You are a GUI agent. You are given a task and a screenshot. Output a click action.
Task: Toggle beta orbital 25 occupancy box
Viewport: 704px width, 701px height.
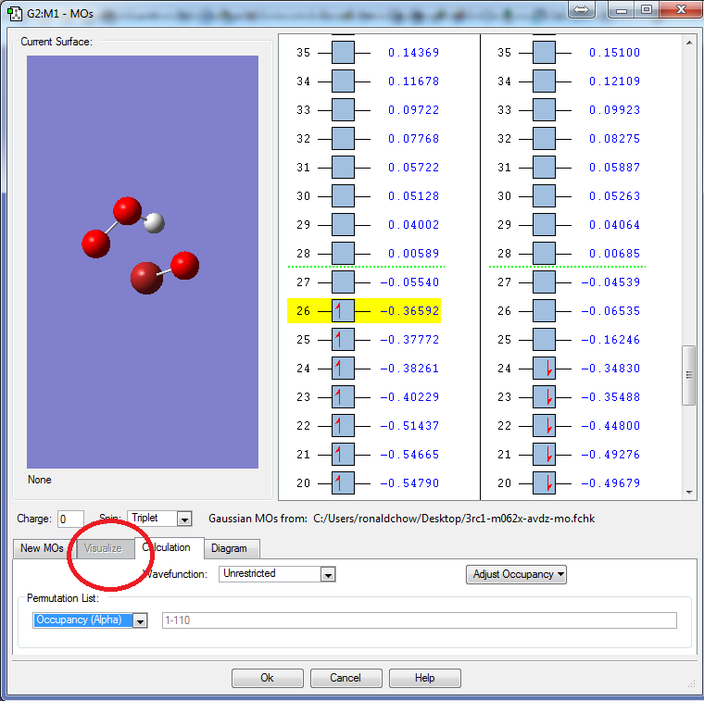(x=544, y=339)
